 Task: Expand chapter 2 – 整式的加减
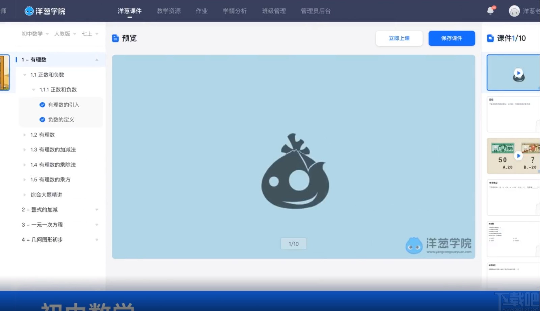click(97, 210)
